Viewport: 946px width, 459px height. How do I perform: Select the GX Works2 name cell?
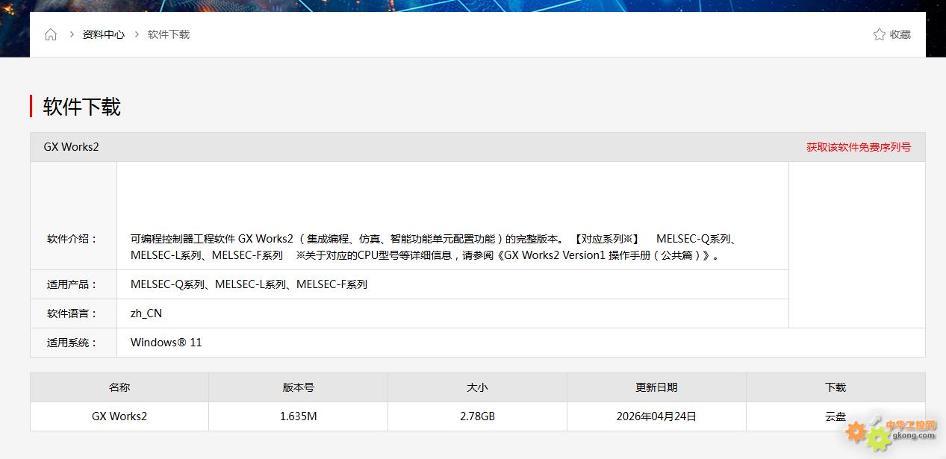point(119,416)
